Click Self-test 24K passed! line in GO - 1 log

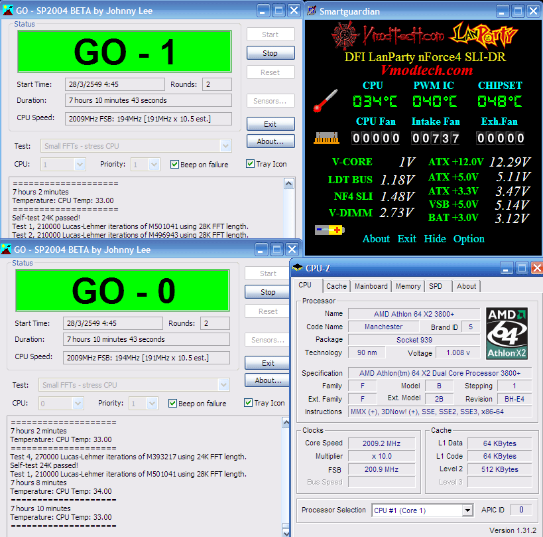(x=46, y=218)
